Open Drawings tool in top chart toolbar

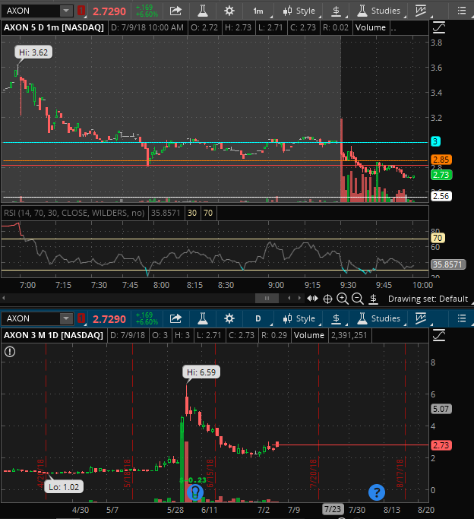[x=420, y=11]
